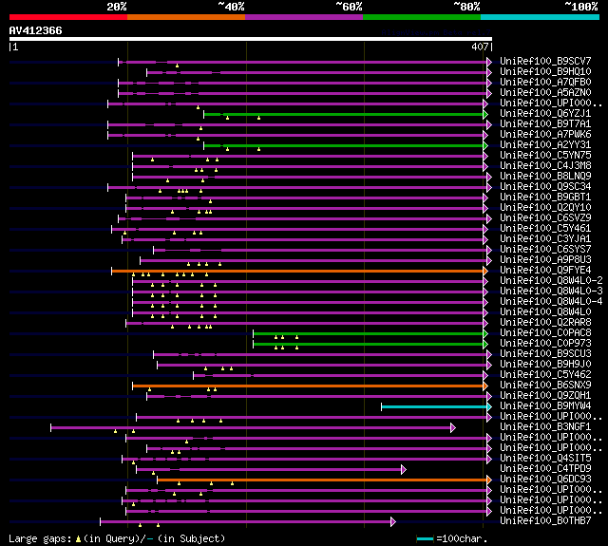Click cyan end arrowhead of B9MYW4 alignment
Screen dimensions: 608x546
[x=489, y=406]
